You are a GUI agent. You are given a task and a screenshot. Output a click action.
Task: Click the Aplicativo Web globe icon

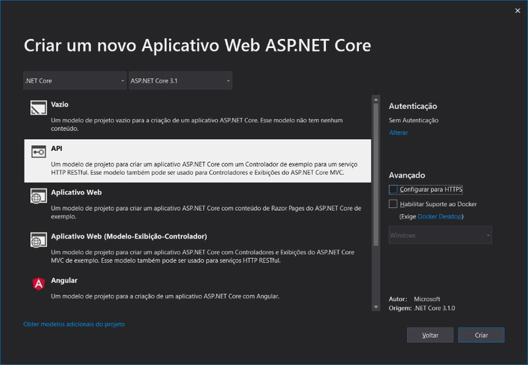[x=38, y=196]
